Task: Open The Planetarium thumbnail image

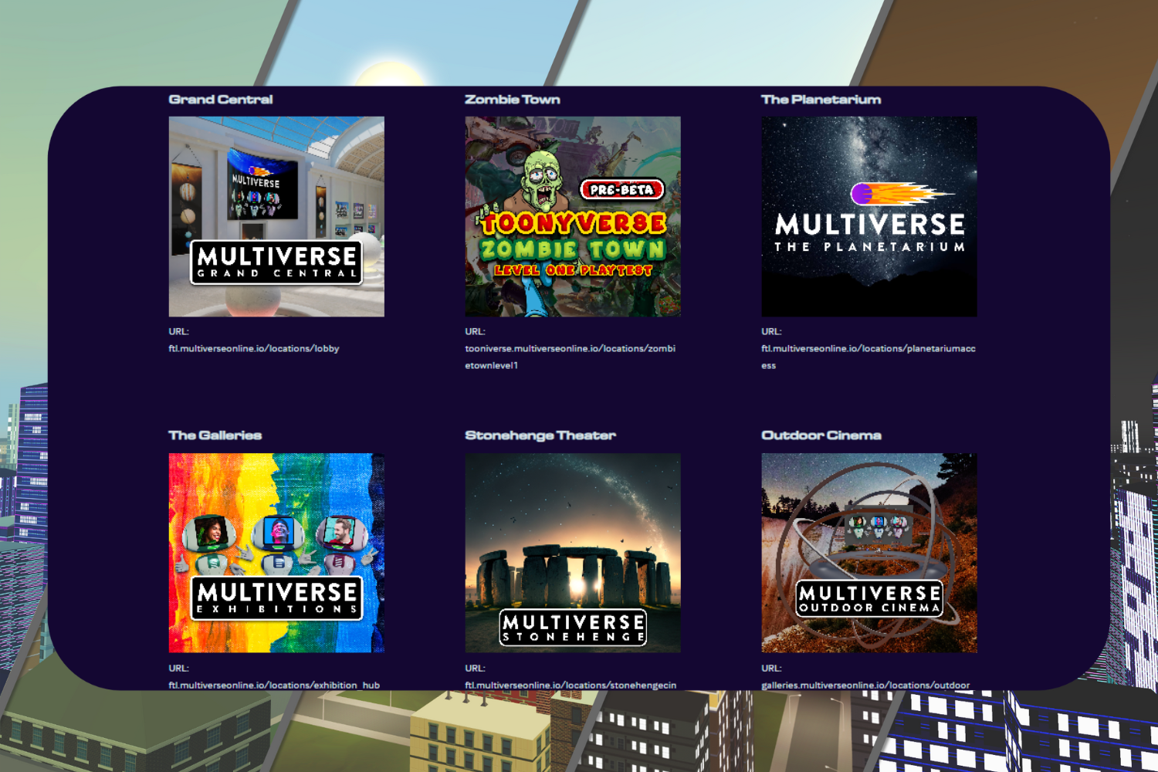Action: click(x=868, y=216)
